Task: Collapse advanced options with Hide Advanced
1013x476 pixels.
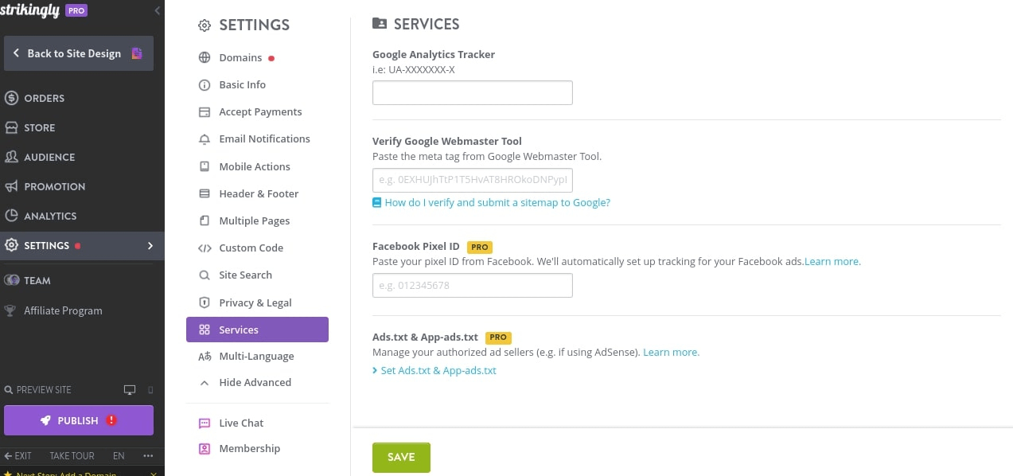Action: (255, 382)
